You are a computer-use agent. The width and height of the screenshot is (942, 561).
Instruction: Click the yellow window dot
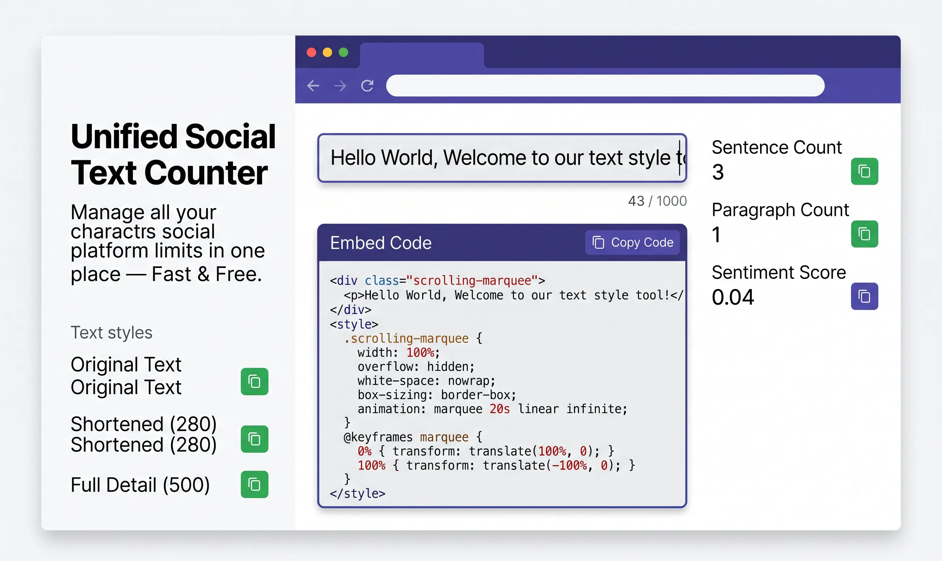click(327, 52)
